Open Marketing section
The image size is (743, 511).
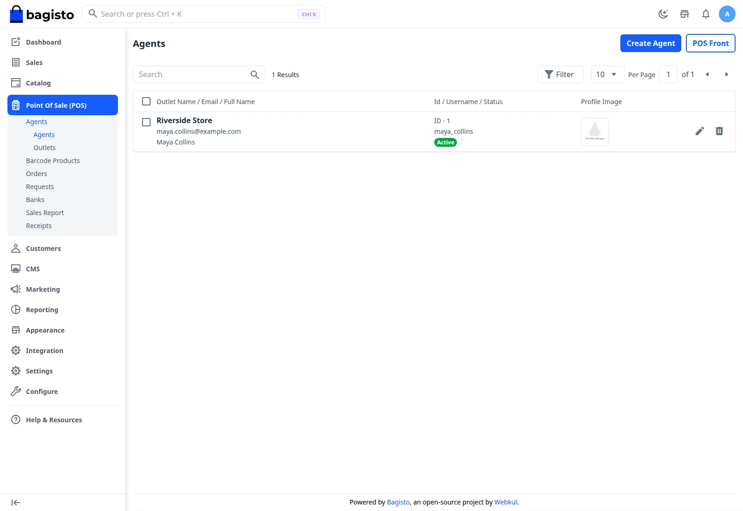pyautogui.click(x=63, y=289)
